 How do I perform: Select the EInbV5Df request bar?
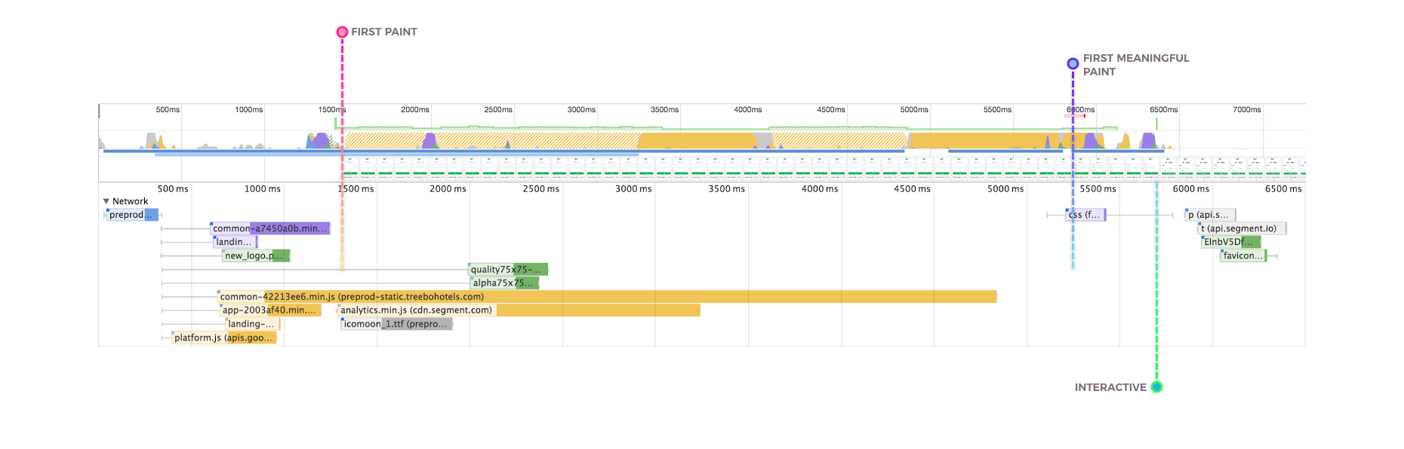coord(1230,242)
